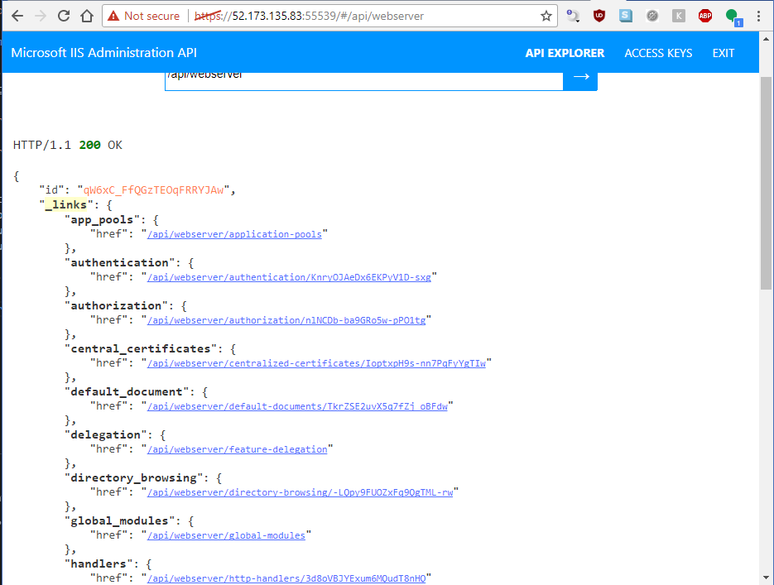Open the uBlock Origin extension

coord(599,15)
